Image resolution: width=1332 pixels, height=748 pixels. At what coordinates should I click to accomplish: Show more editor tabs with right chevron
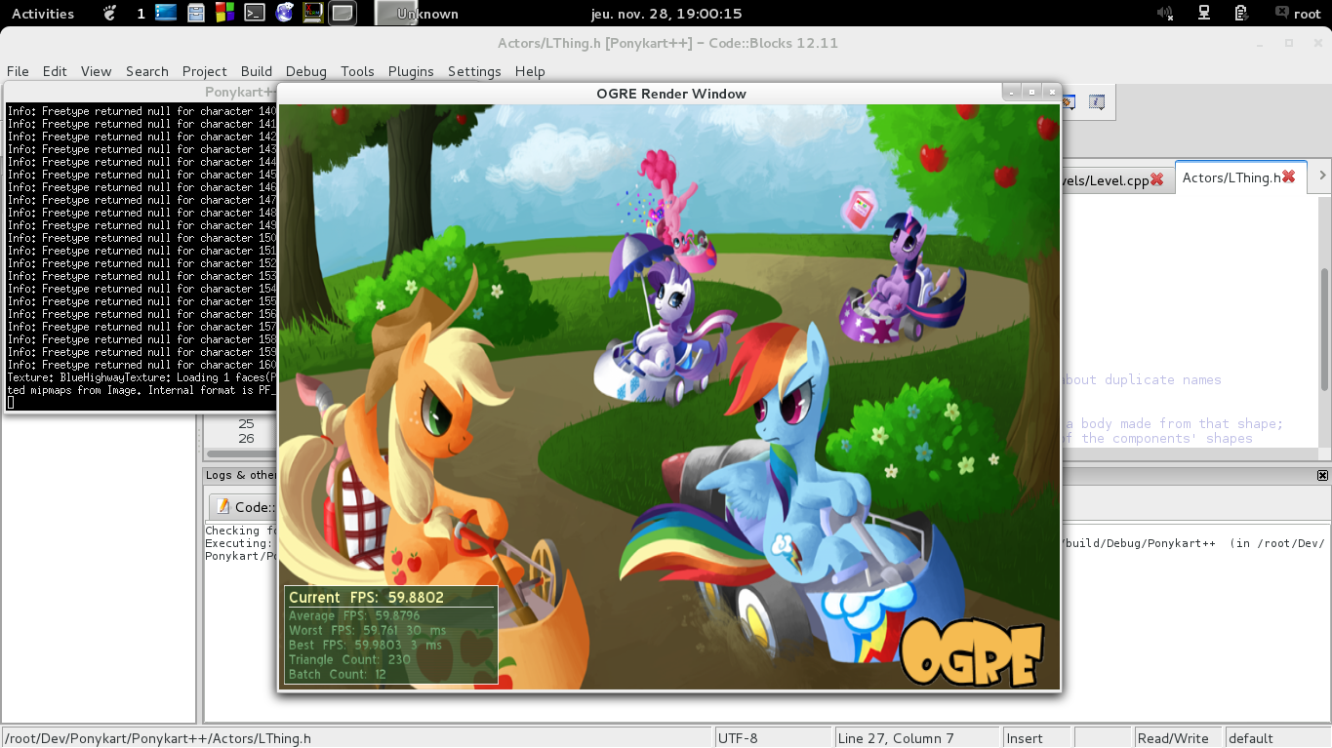pyautogui.click(x=1322, y=177)
